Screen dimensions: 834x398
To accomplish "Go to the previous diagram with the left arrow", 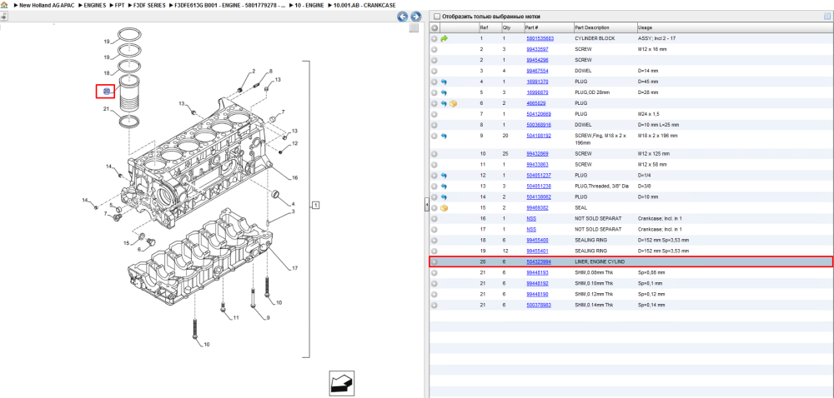I will [403, 17].
